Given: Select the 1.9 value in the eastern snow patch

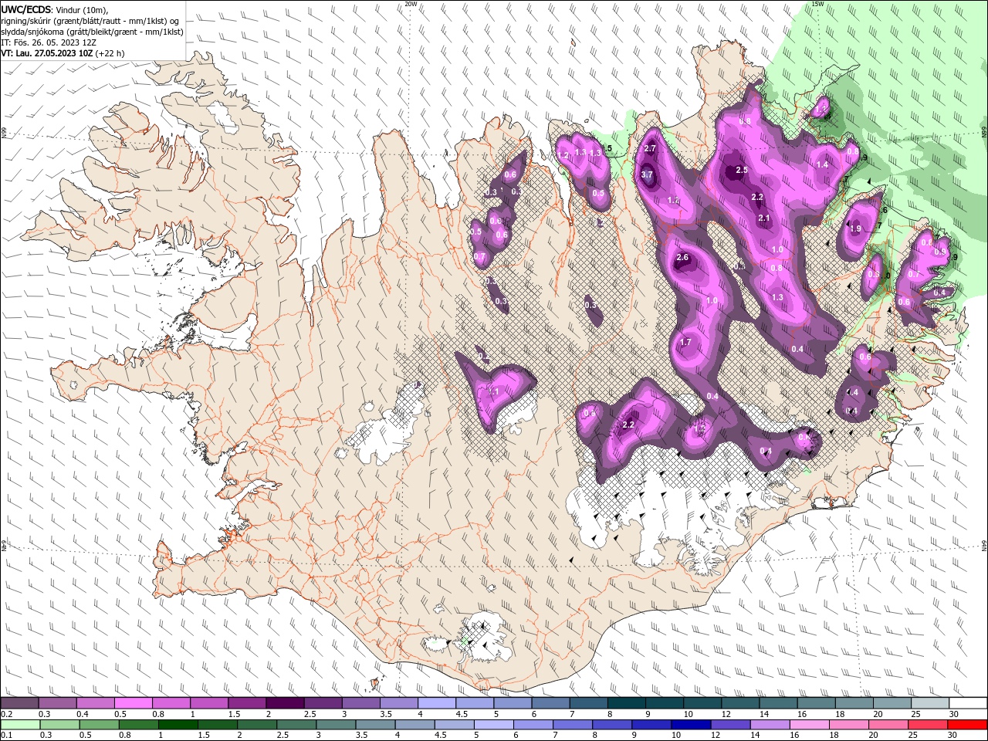Looking at the screenshot, I should pos(855,228).
